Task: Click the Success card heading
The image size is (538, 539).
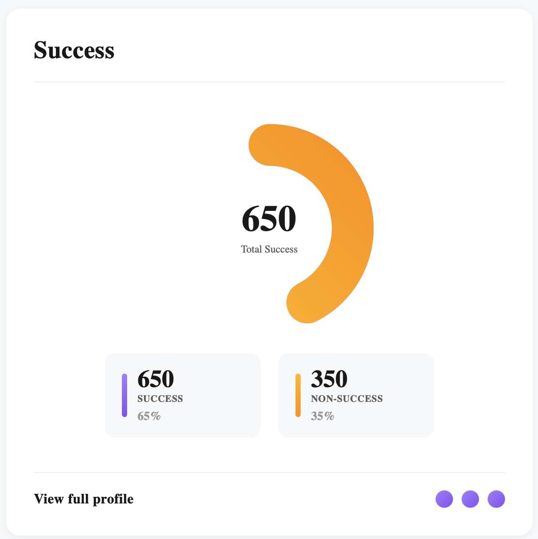Action: pyautogui.click(x=74, y=50)
